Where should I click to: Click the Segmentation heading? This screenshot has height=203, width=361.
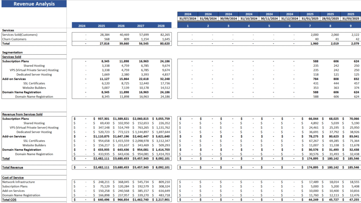pos(12,53)
